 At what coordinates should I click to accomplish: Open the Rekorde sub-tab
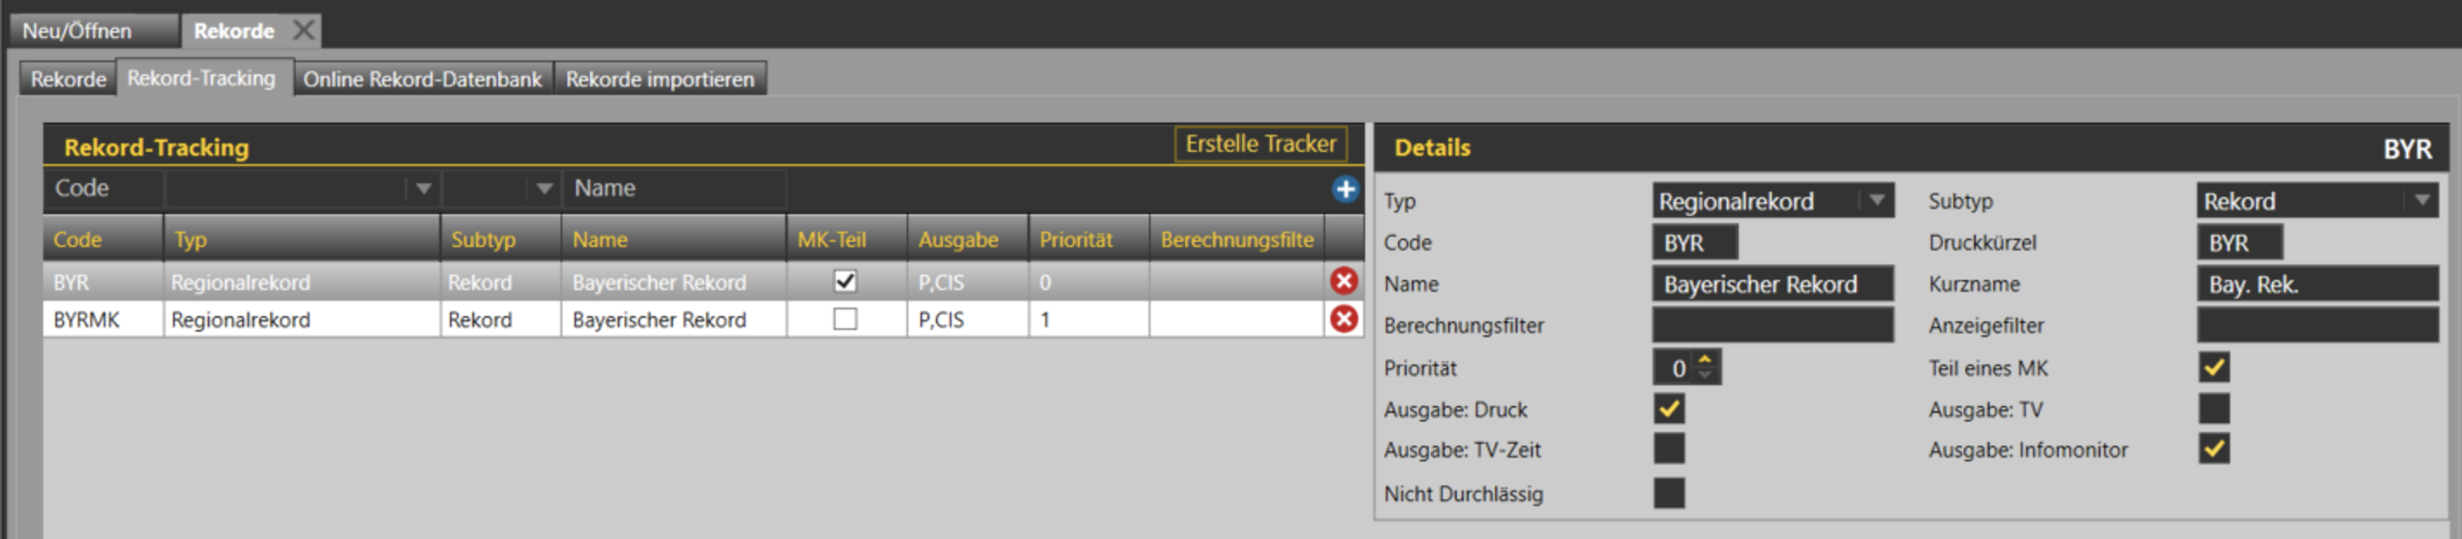[x=67, y=79]
